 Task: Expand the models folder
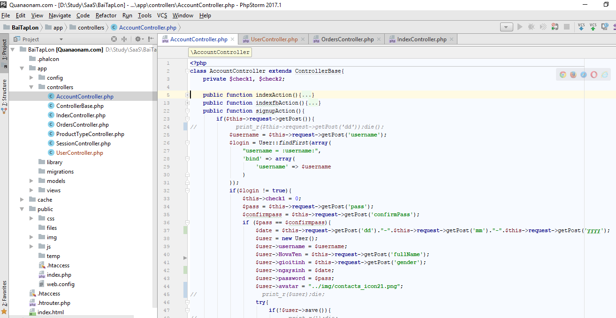coord(31,181)
